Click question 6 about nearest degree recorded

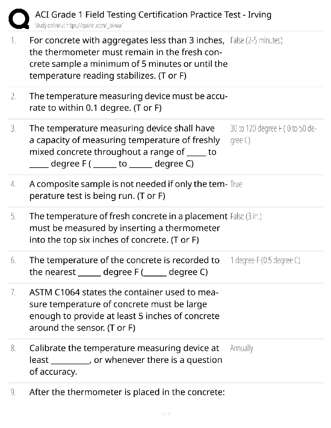[124, 266]
